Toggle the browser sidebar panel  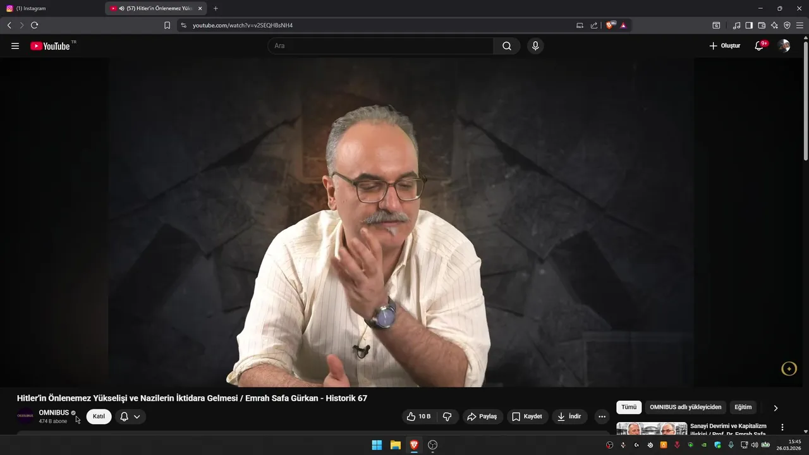point(749,25)
